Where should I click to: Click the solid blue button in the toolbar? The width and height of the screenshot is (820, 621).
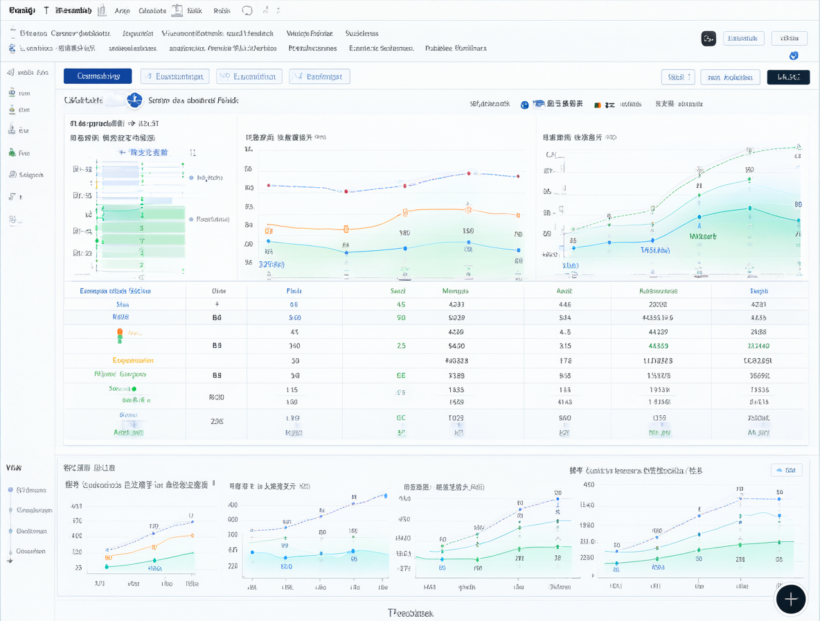click(98, 76)
